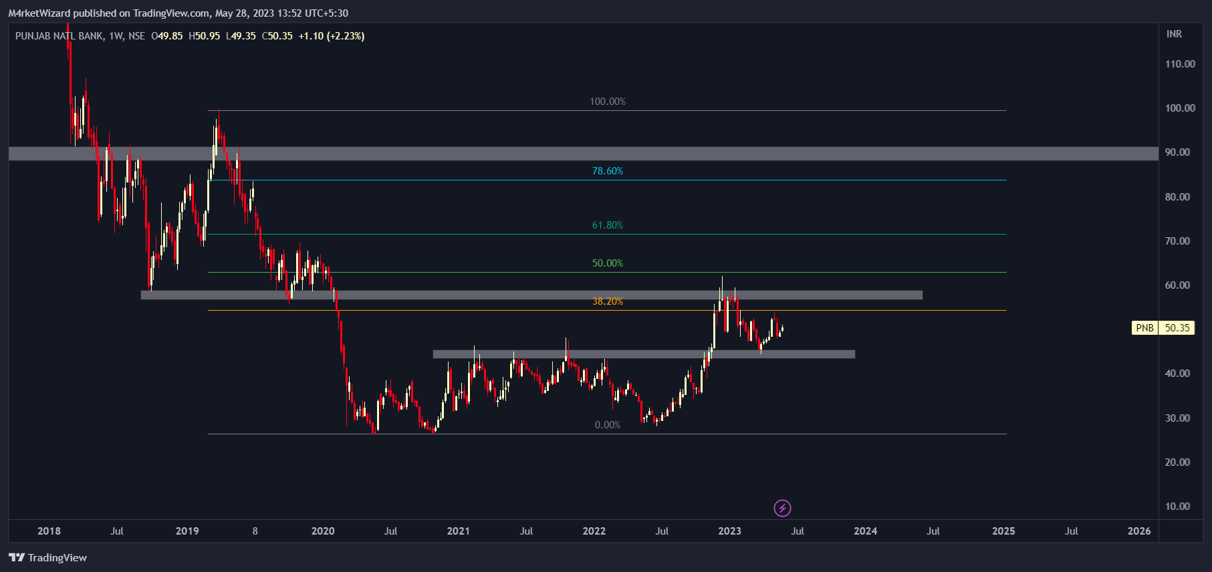Click the purple lightning bolt event icon
This screenshot has width=1212, height=572.
coord(782,509)
